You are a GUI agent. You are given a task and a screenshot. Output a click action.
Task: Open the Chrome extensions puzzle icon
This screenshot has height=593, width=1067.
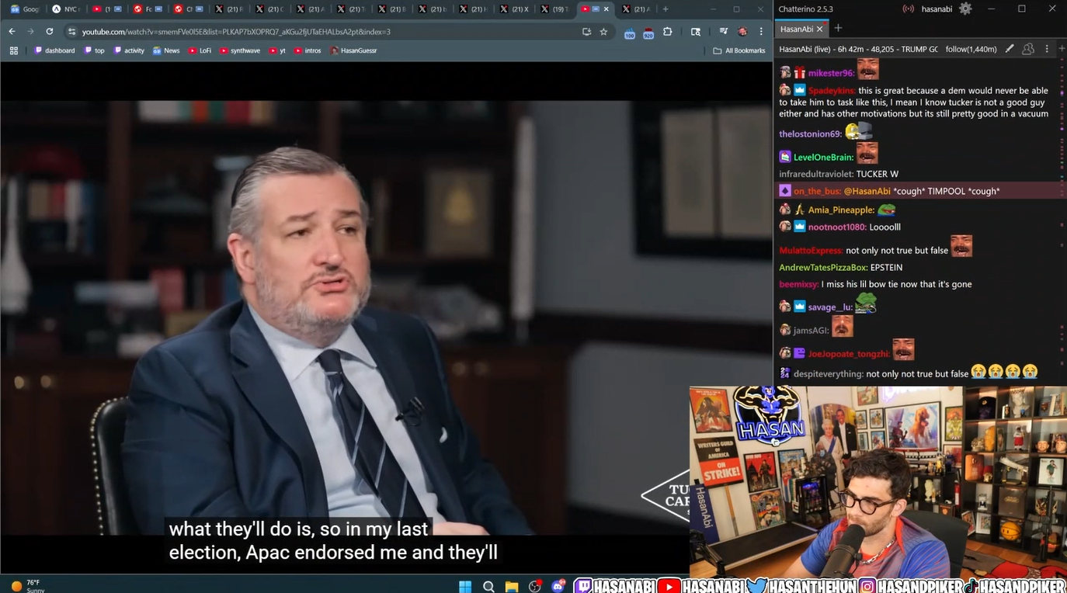667,32
